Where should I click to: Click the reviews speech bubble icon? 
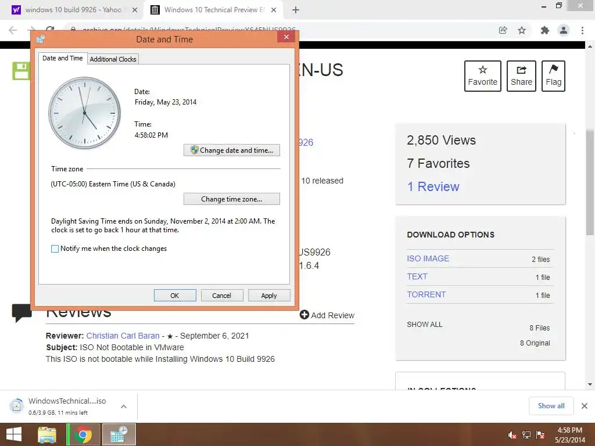(x=21, y=313)
